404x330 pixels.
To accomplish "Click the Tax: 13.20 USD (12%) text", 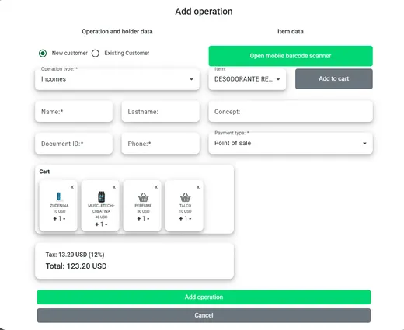I will pos(75,255).
